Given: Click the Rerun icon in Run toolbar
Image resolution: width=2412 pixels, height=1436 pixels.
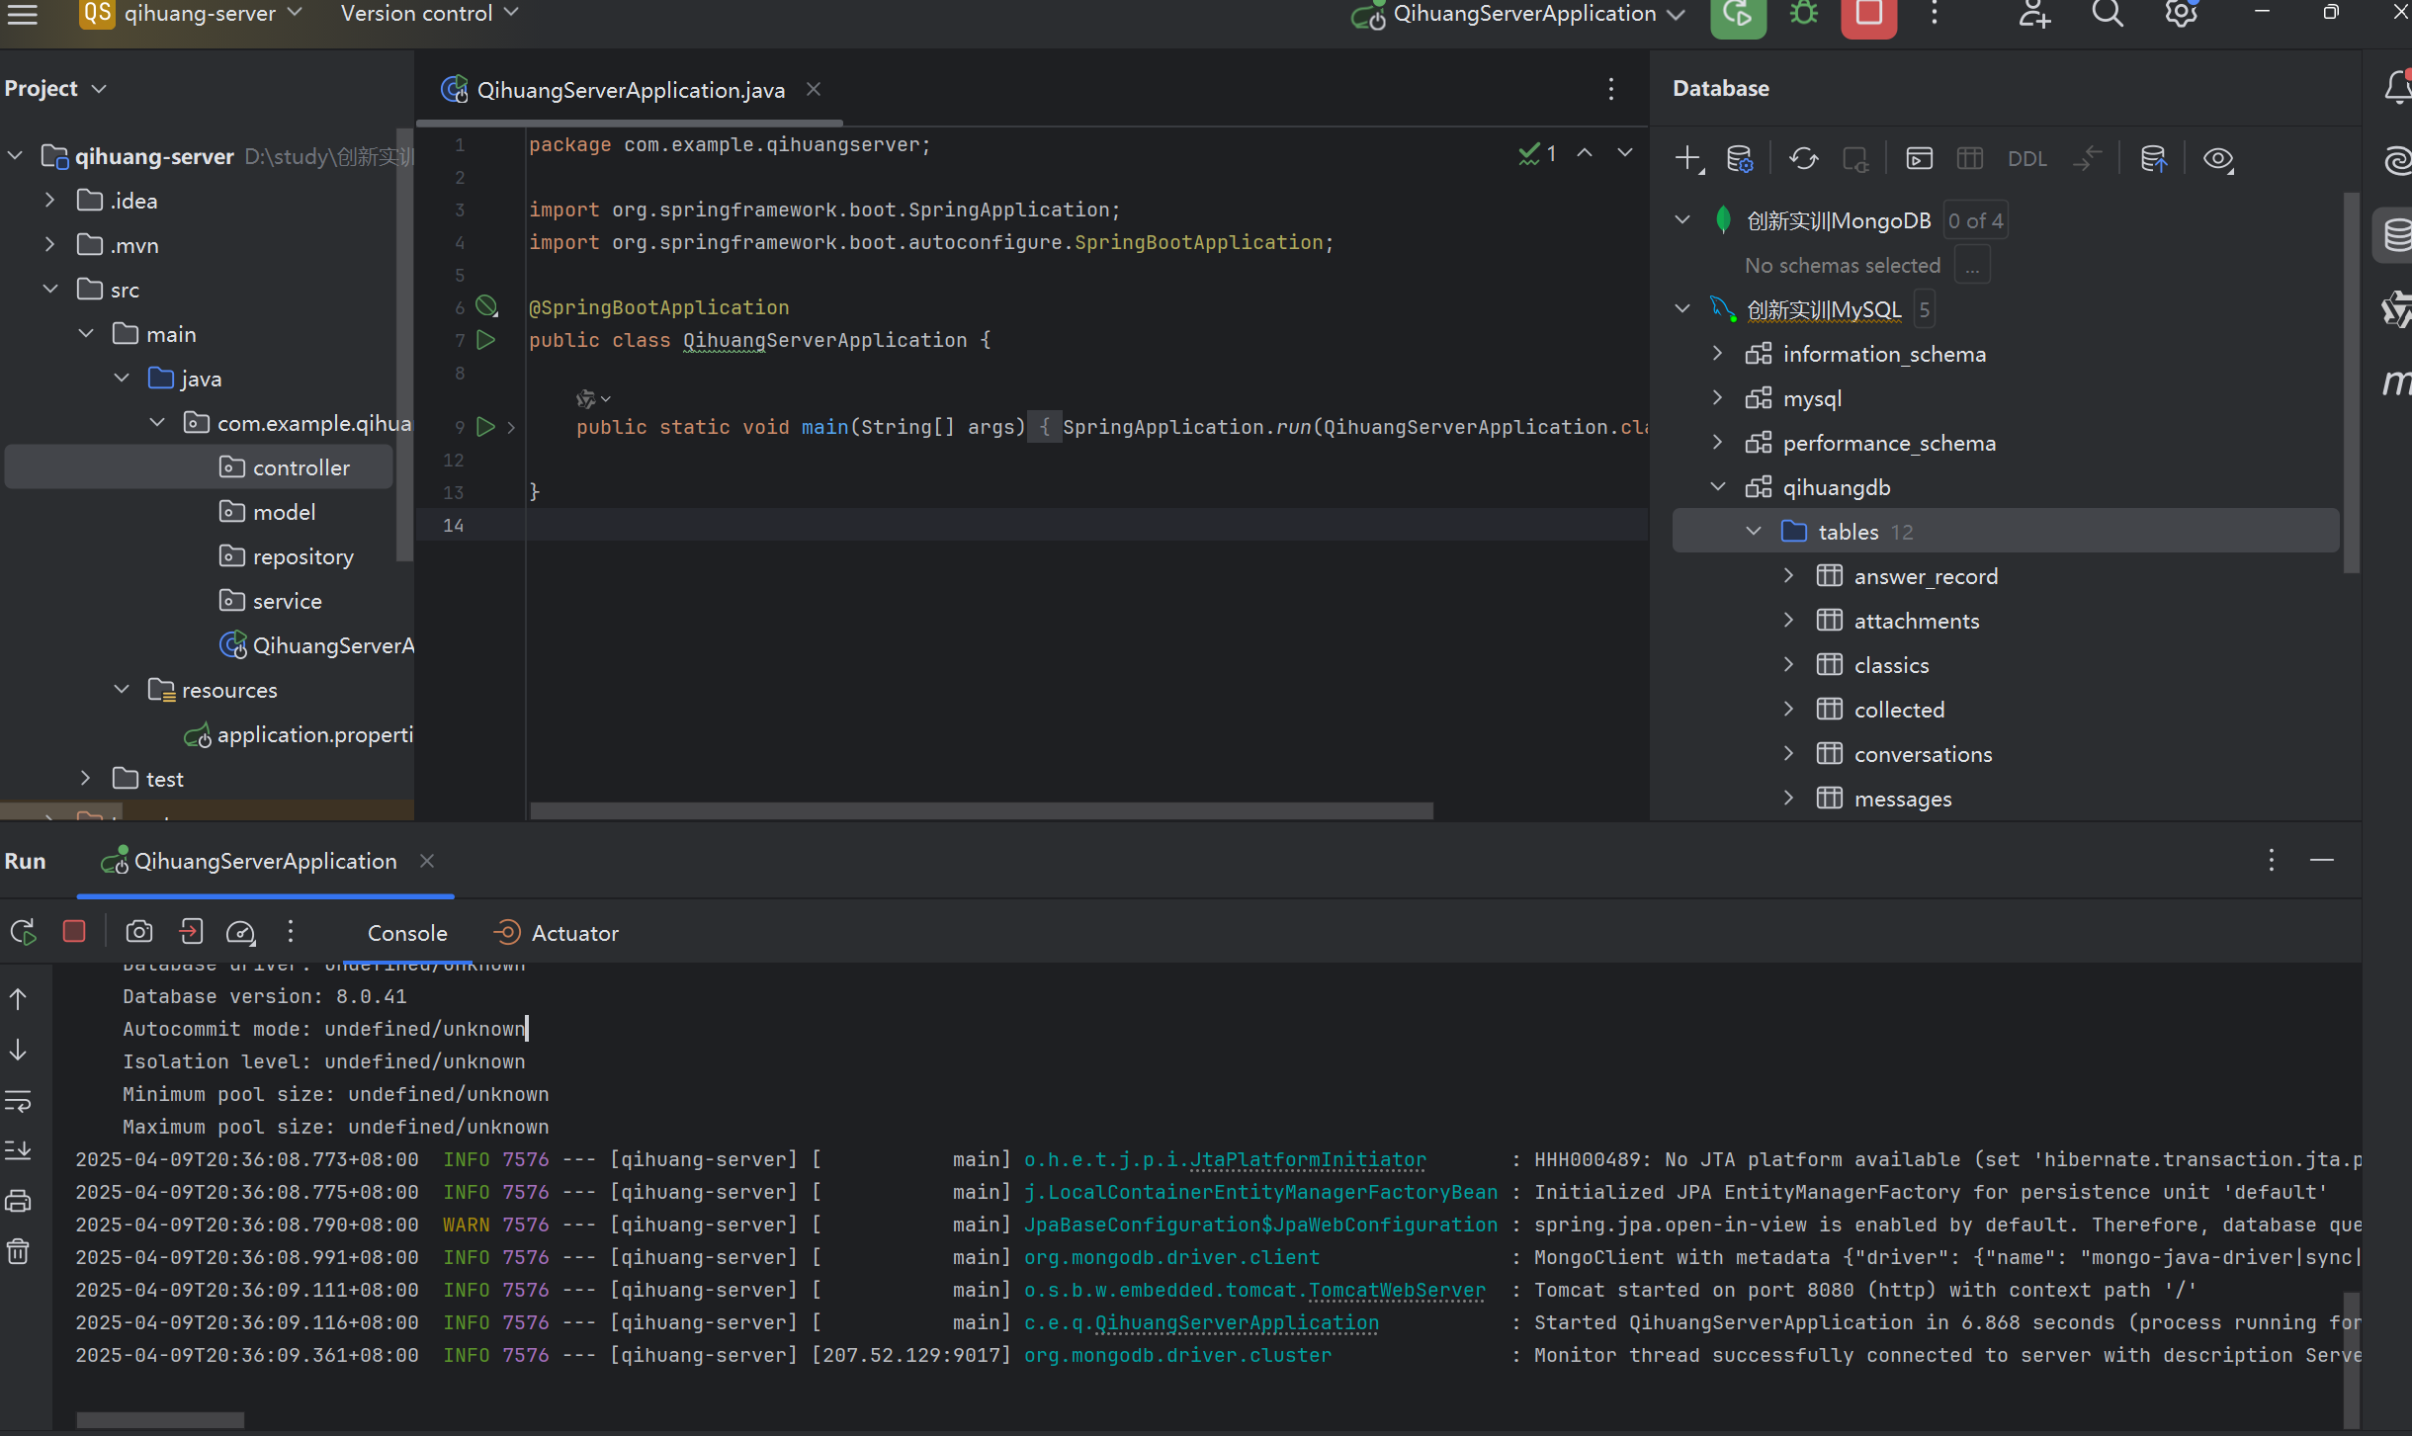Looking at the screenshot, I should (x=23, y=932).
